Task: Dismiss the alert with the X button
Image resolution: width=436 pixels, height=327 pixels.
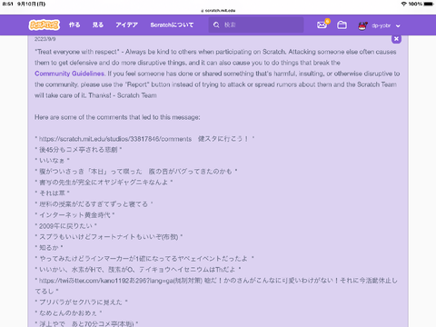Action: [396, 39]
